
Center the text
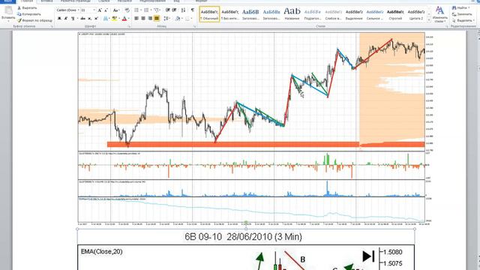tap(143, 19)
